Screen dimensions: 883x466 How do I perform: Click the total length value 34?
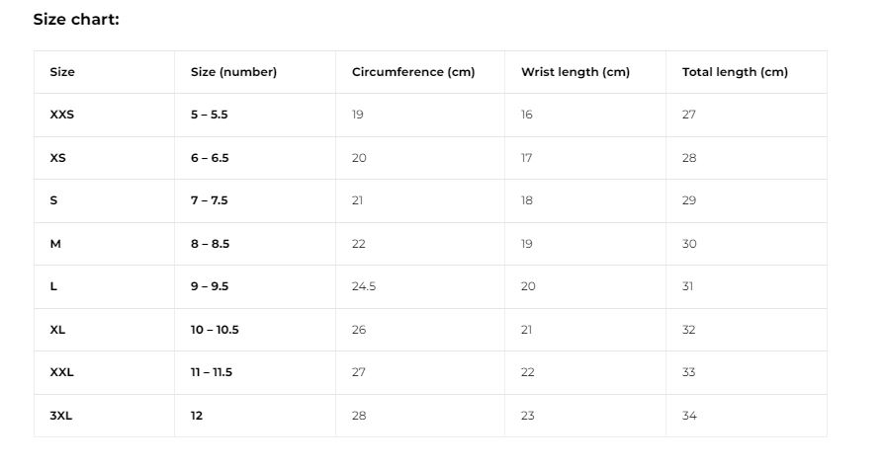click(689, 416)
